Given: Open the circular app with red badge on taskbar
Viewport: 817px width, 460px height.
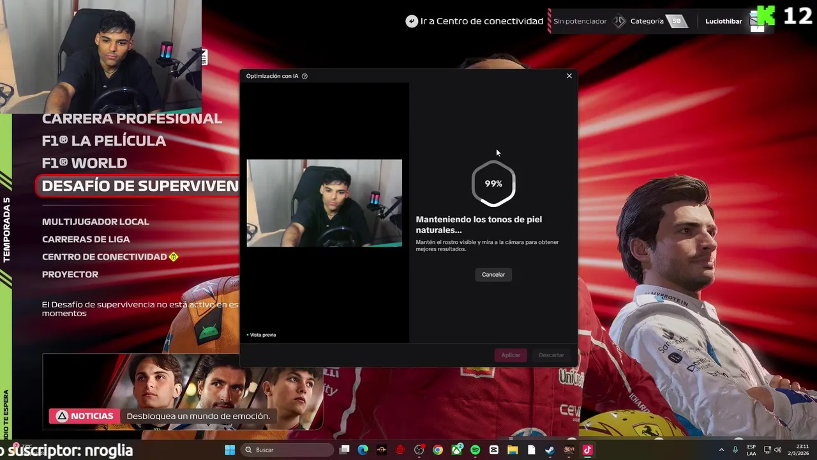Looking at the screenshot, I should 419,450.
